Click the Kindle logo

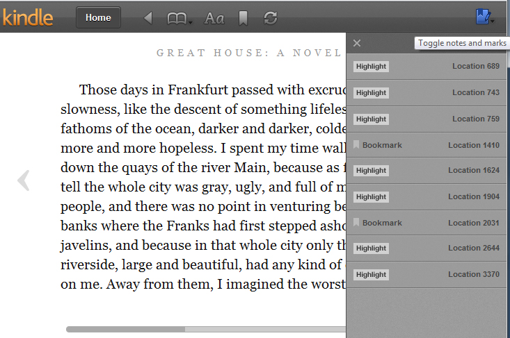click(27, 17)
